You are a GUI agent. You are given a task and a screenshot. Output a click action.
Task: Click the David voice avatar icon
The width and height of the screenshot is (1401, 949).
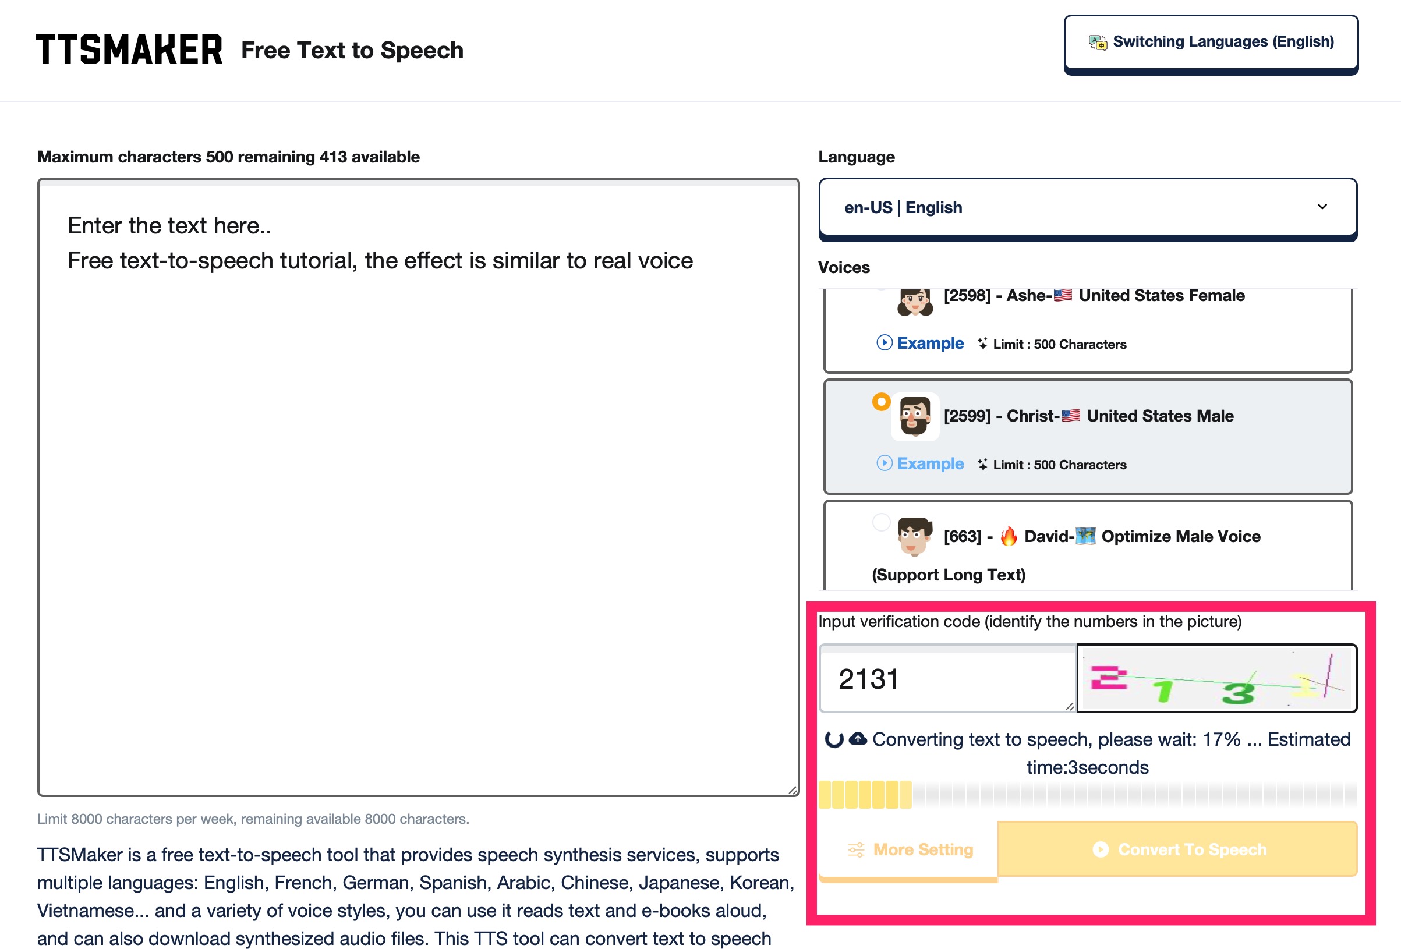tap(915, 536)
